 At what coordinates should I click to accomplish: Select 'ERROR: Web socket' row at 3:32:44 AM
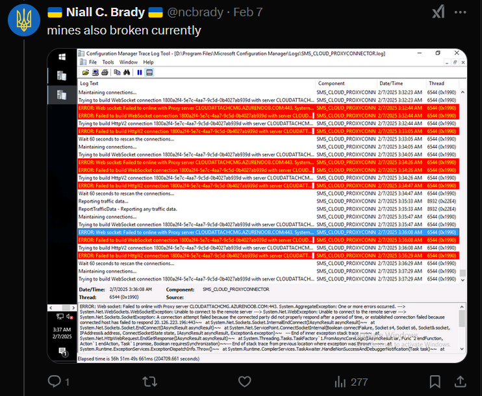point(268,108)
